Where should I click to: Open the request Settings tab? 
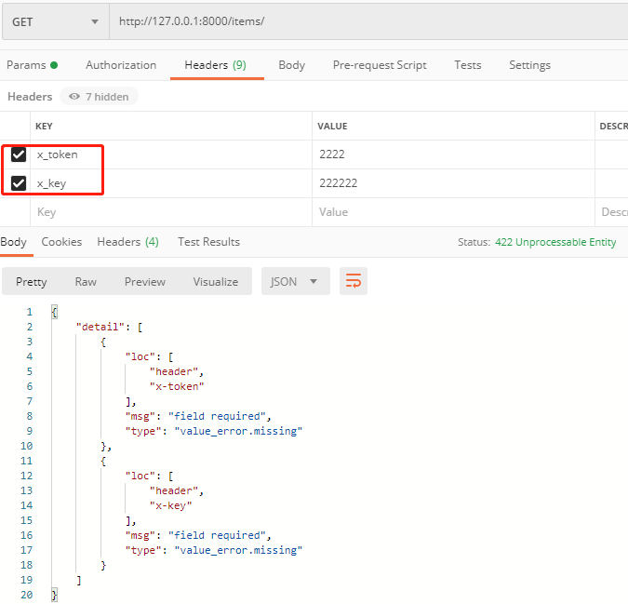[529, 65]
